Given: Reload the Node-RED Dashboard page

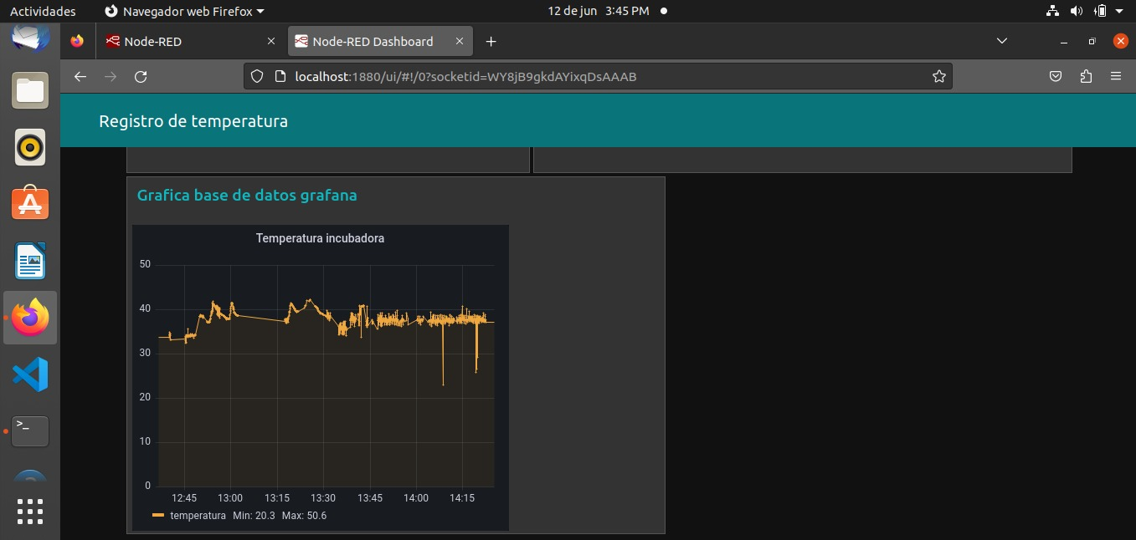Looking at the screenshot, I should 141,75.
